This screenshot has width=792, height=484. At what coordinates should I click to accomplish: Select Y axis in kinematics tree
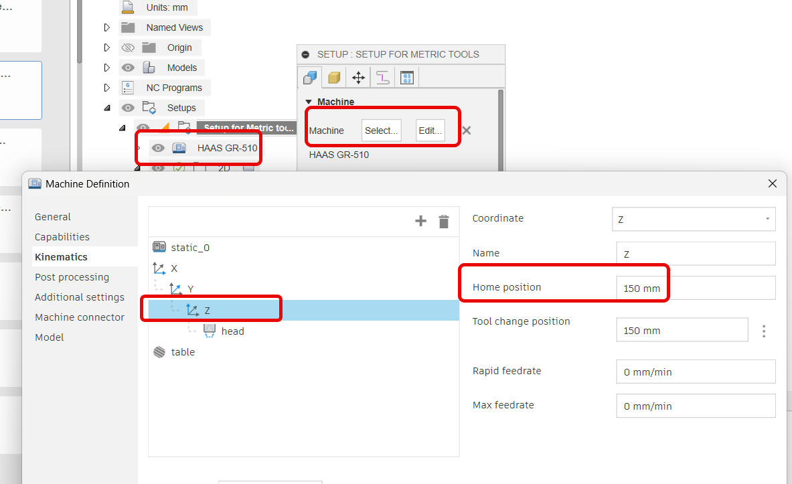190,289
